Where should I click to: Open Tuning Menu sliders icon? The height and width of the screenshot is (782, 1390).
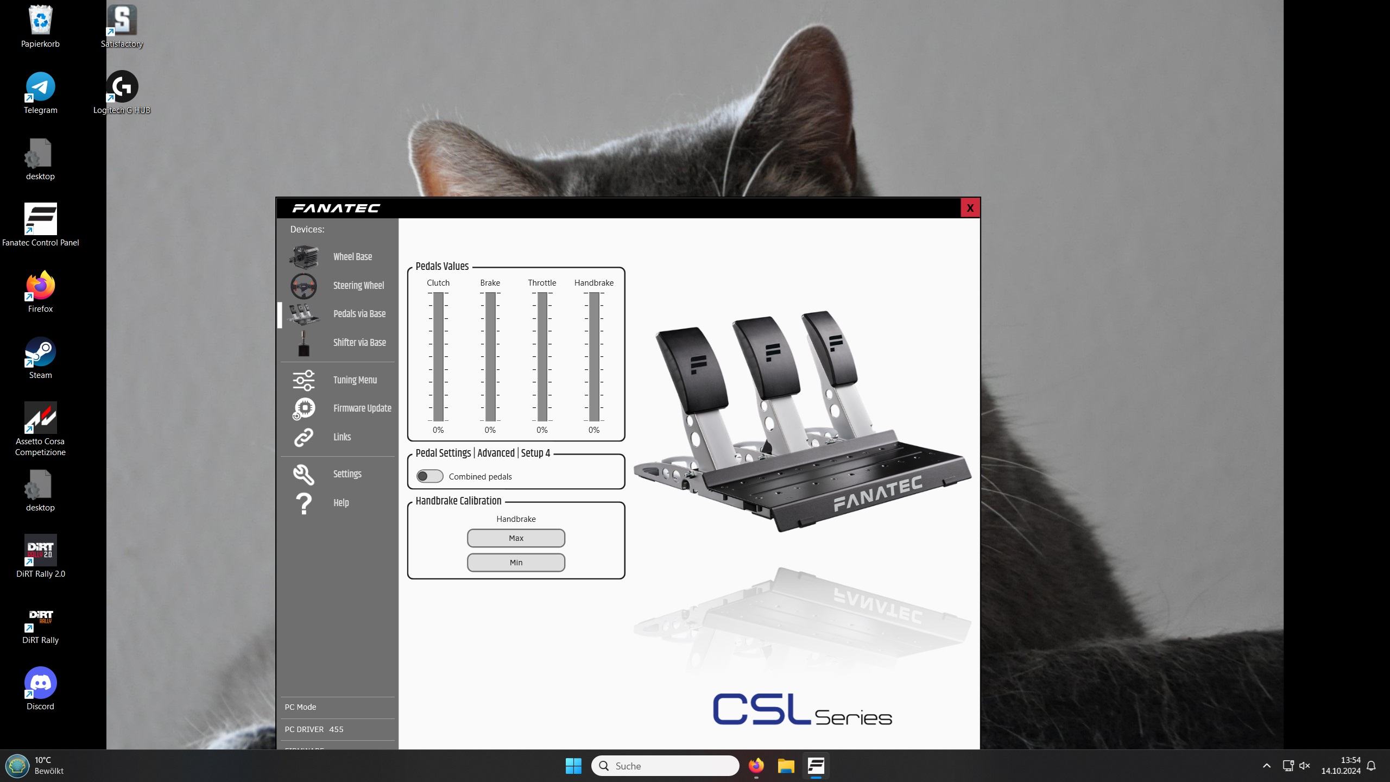point(304,380)
